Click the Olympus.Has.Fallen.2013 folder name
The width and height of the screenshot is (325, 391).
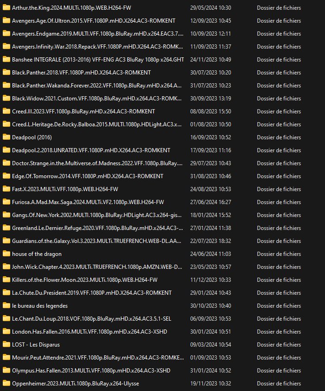point(91,371)
